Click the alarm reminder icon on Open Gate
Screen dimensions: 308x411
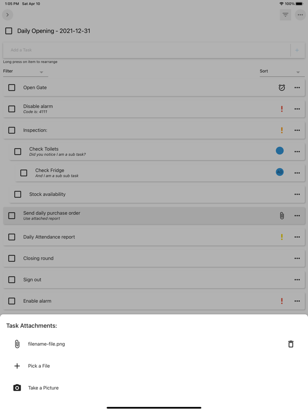pos(282,88)
